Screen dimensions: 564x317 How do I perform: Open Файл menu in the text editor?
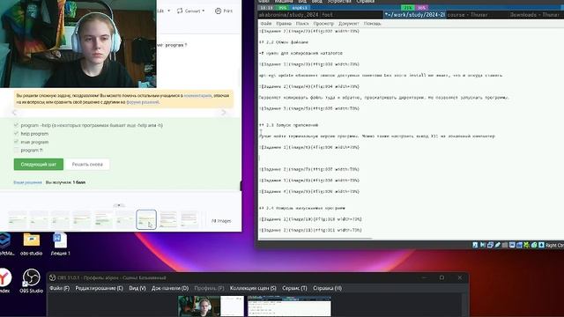click(266, 24)
